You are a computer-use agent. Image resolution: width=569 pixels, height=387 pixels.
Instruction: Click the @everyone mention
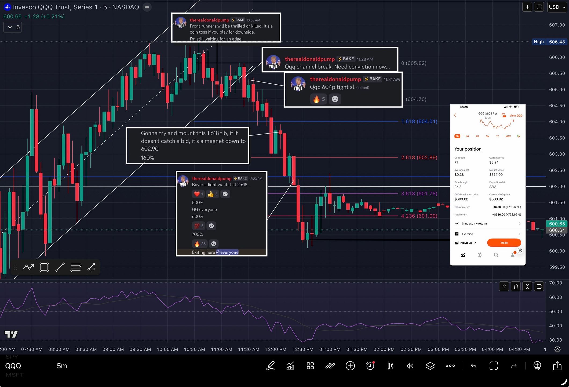(x=227, y=252)
